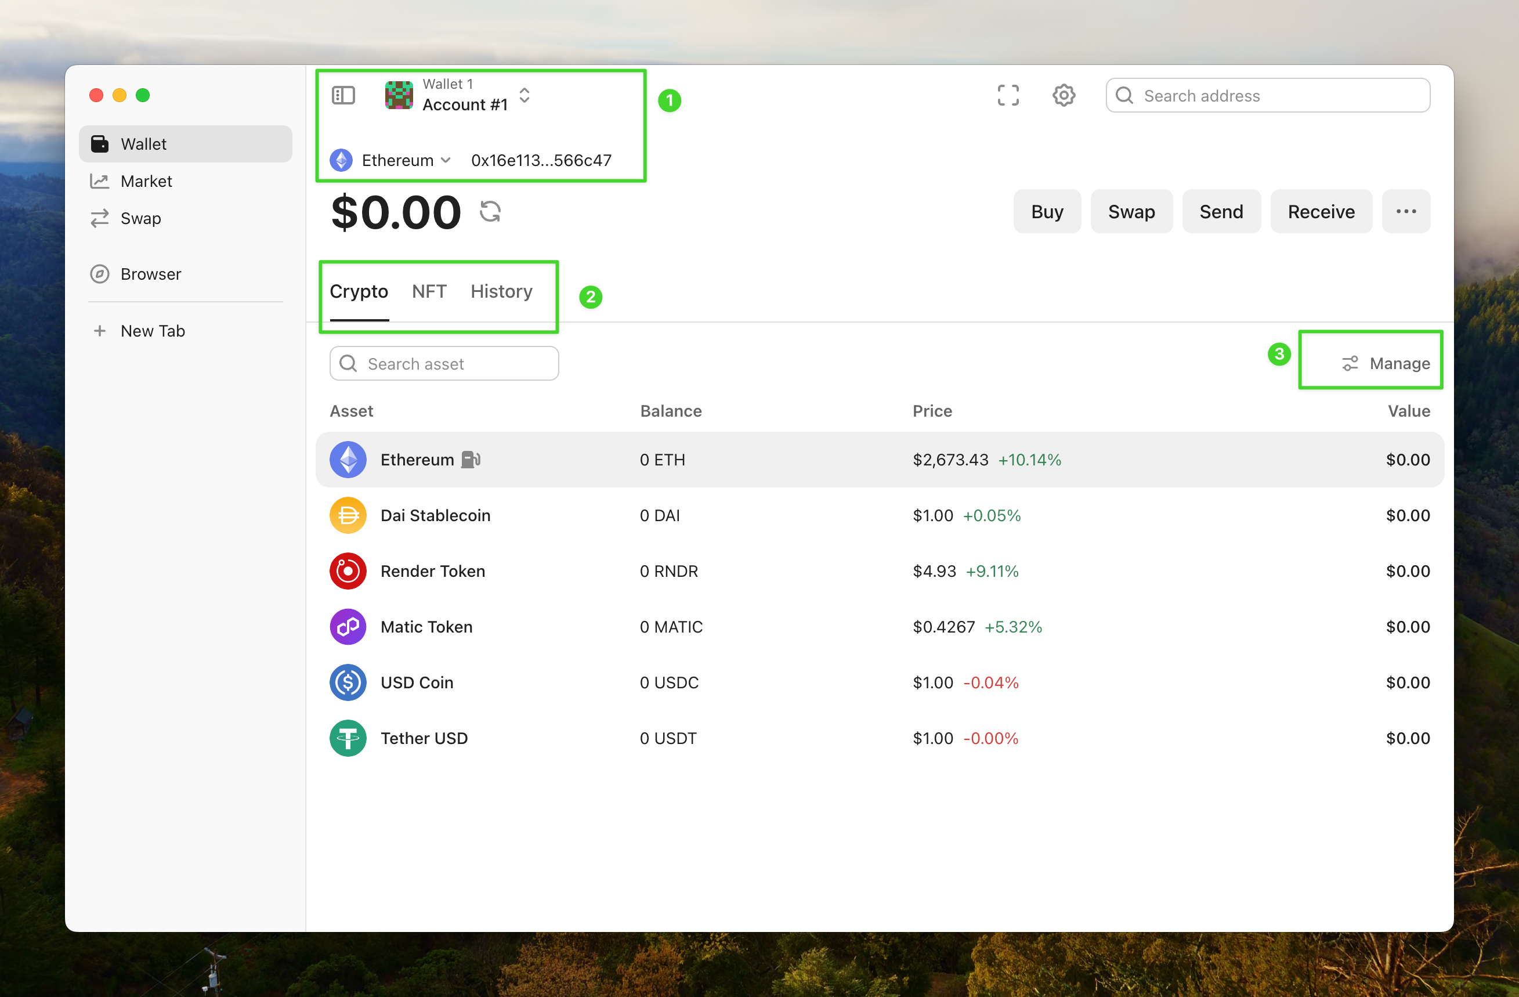Click the USD Coin logo
This screenshot has width=1519, height=997.
click(x=348, y=682)
